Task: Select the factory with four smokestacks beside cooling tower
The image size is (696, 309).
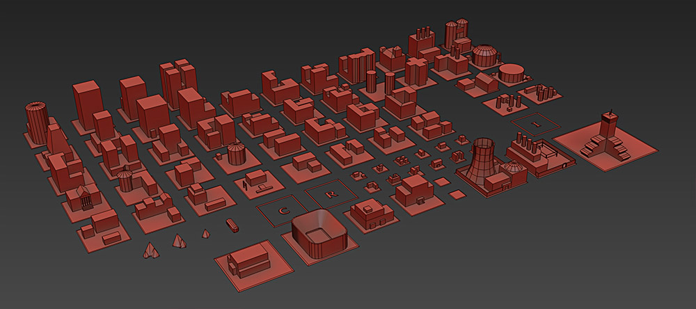Action: [x=532, y=151]
